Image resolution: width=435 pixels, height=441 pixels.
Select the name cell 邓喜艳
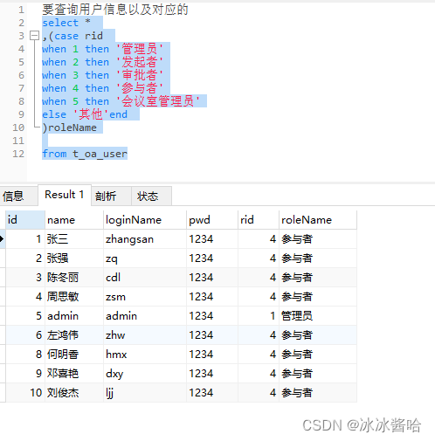point(74,374)
